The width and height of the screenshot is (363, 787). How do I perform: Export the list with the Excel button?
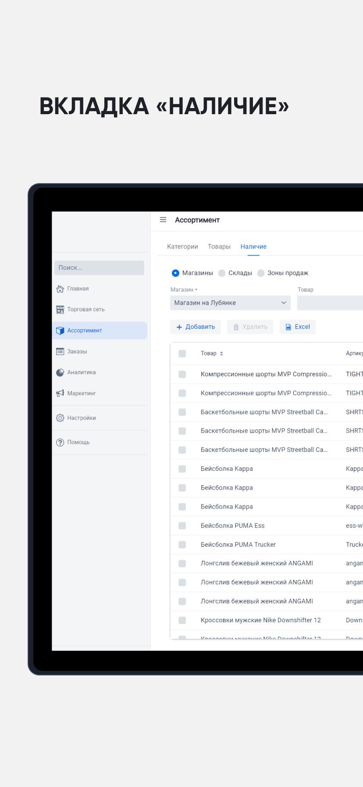coord(298,327)
